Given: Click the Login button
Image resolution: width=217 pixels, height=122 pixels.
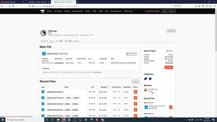Looking at the screenshot, I should (164, 11).
